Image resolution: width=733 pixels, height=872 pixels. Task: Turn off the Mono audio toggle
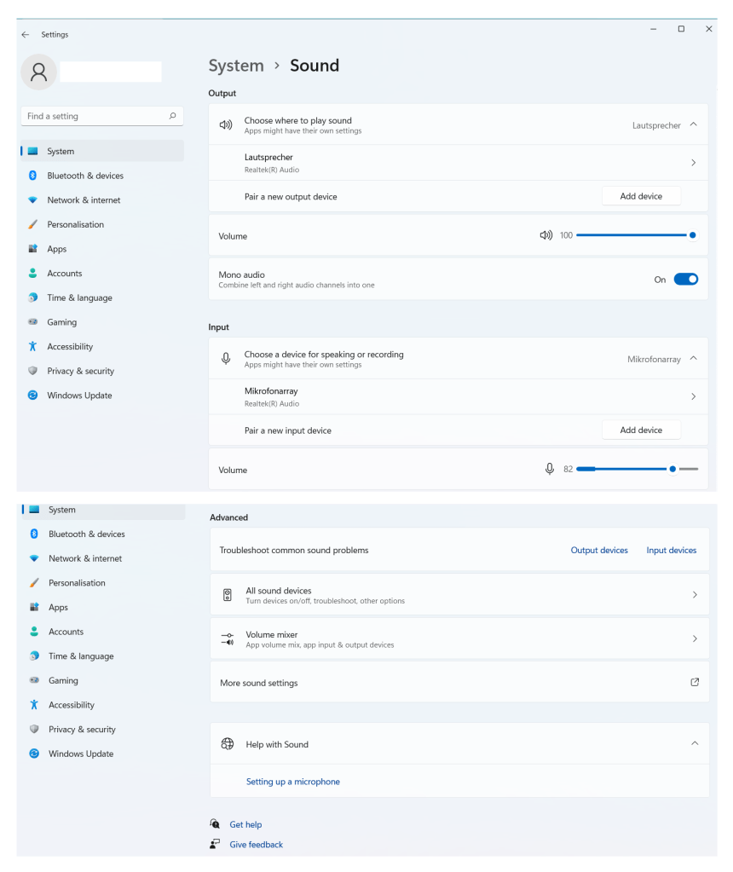click(685, 280)
